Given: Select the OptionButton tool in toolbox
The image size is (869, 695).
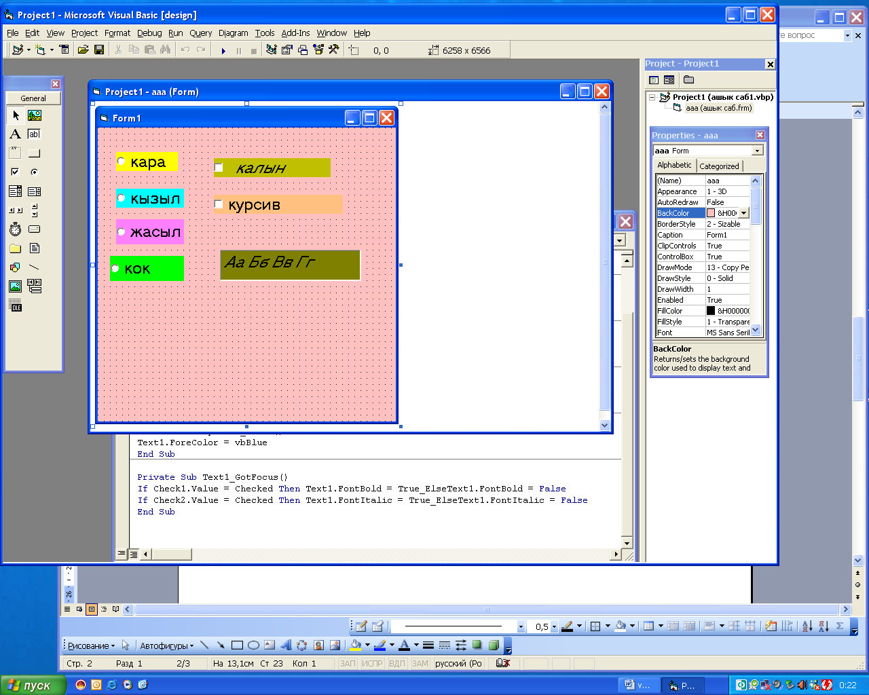Looking at the screenshot, I should click(35, 172).
